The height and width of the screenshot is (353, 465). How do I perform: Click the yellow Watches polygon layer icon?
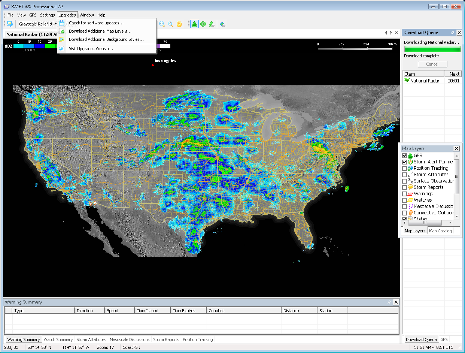pyautogui.click(x=410, y=200)
